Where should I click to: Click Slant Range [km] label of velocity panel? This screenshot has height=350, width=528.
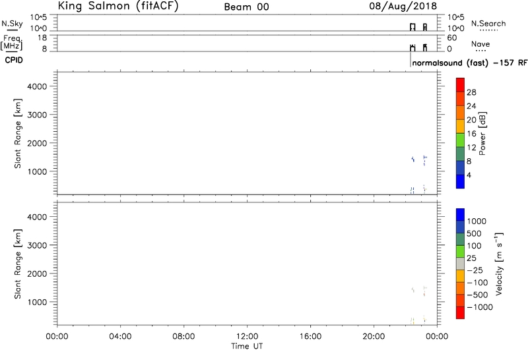tap(18, 264)
